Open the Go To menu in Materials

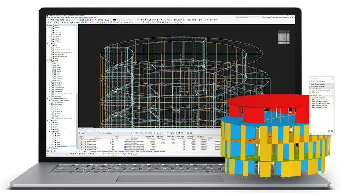tap(80, 131)
